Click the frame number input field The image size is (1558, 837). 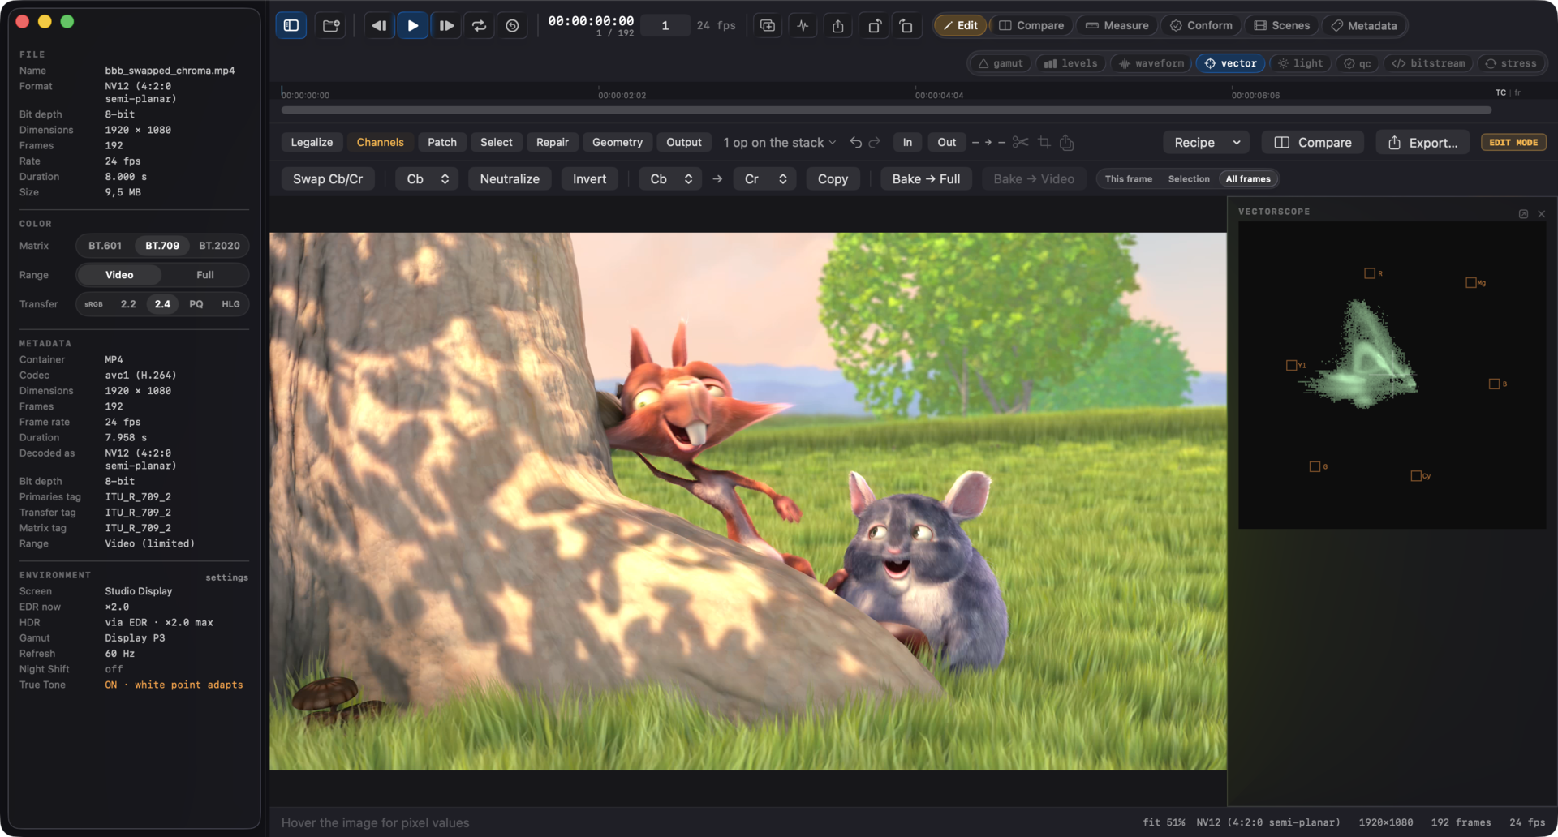click(x=665, y=25)
